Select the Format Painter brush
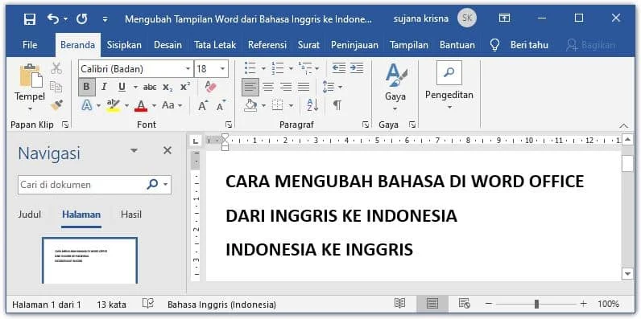The width and height of the screenshot is (641, 319). [x=56, y=105]
